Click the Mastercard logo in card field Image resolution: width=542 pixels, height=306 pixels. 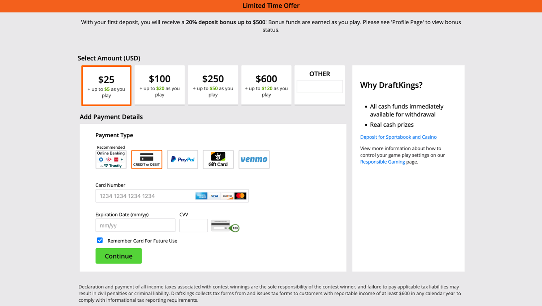coord(240,196)
